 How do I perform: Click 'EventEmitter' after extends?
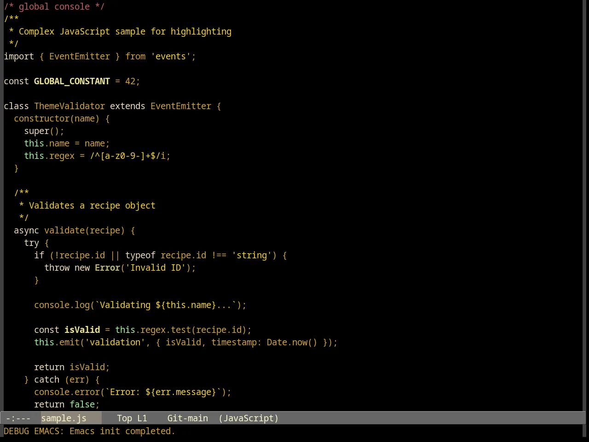(181, 106)
